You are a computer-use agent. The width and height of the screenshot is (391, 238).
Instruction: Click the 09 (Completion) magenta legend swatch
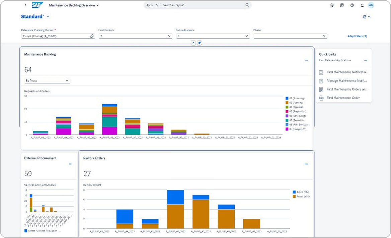coord(287,129)
